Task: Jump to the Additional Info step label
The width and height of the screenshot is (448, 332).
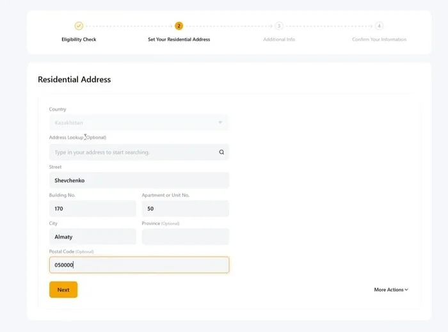Action: (279, 40)
